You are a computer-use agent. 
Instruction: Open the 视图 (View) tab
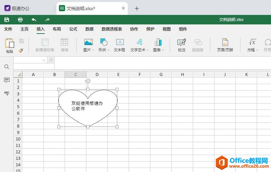click(x=167, y=29)
